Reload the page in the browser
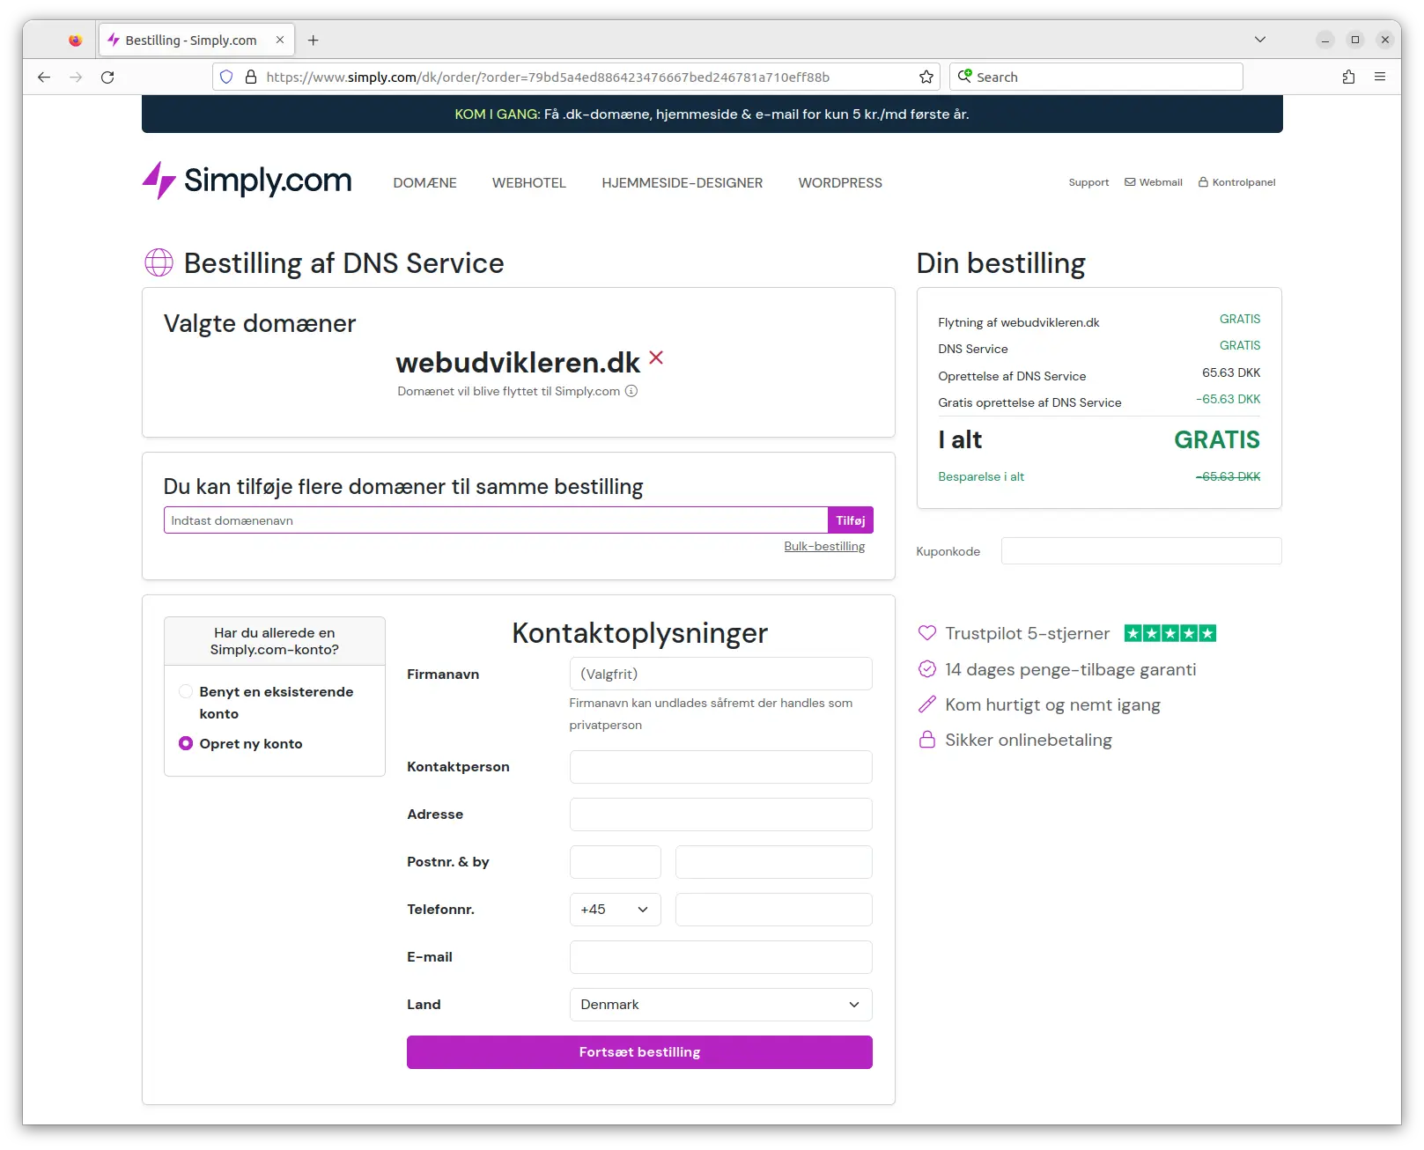1424x1150 pixels. (x=107, y=77)
